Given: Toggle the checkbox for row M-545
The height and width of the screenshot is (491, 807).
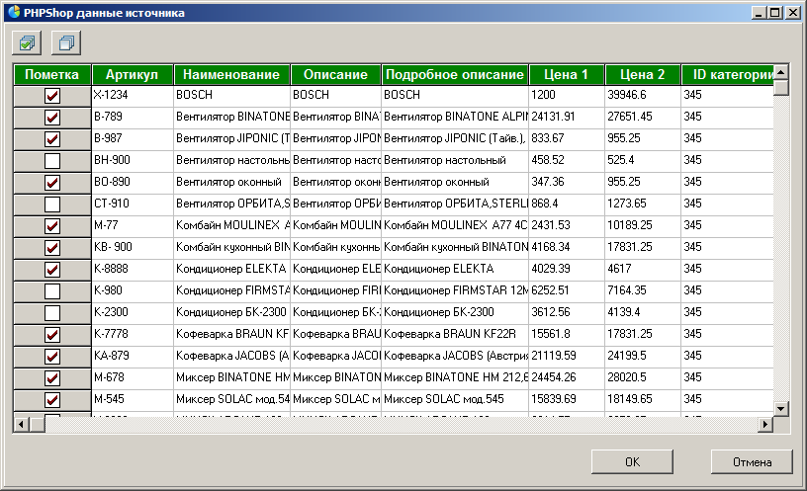Looking at the screenshot, I should tap(52, 399).
